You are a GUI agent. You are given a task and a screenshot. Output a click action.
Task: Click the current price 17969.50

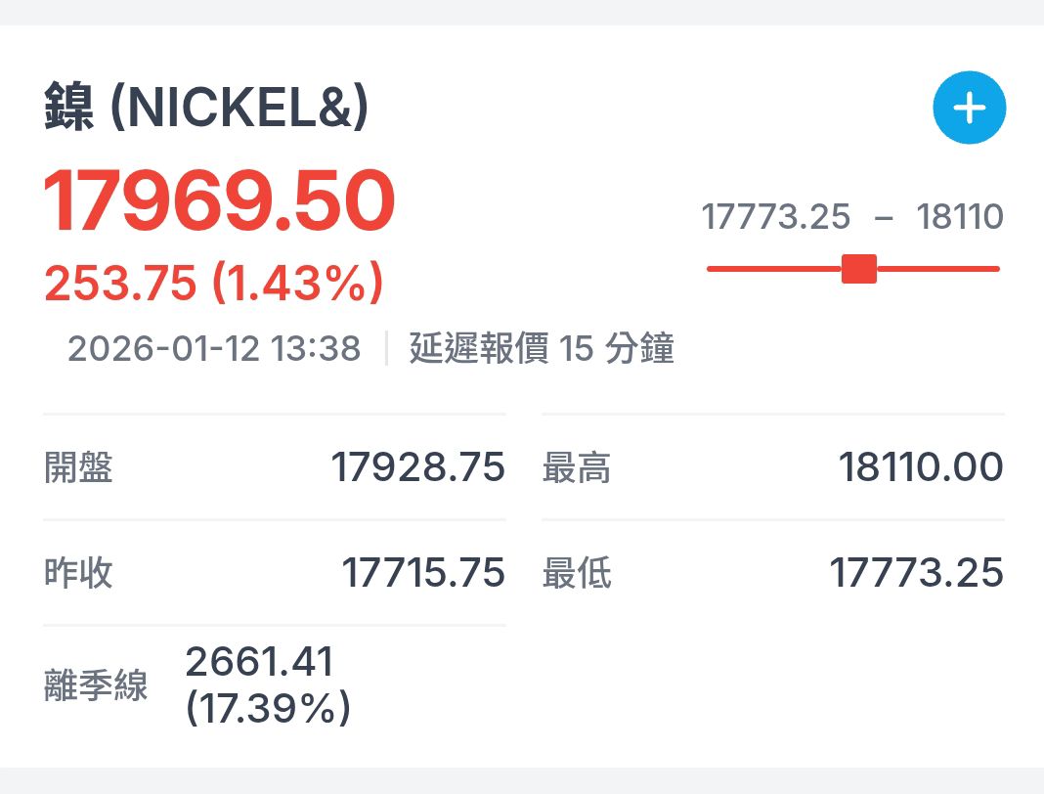click(x=219, y=200)
